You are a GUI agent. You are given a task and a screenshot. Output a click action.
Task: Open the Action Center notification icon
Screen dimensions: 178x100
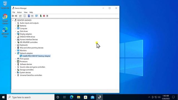pyautogui.click(x=173, y=97)
